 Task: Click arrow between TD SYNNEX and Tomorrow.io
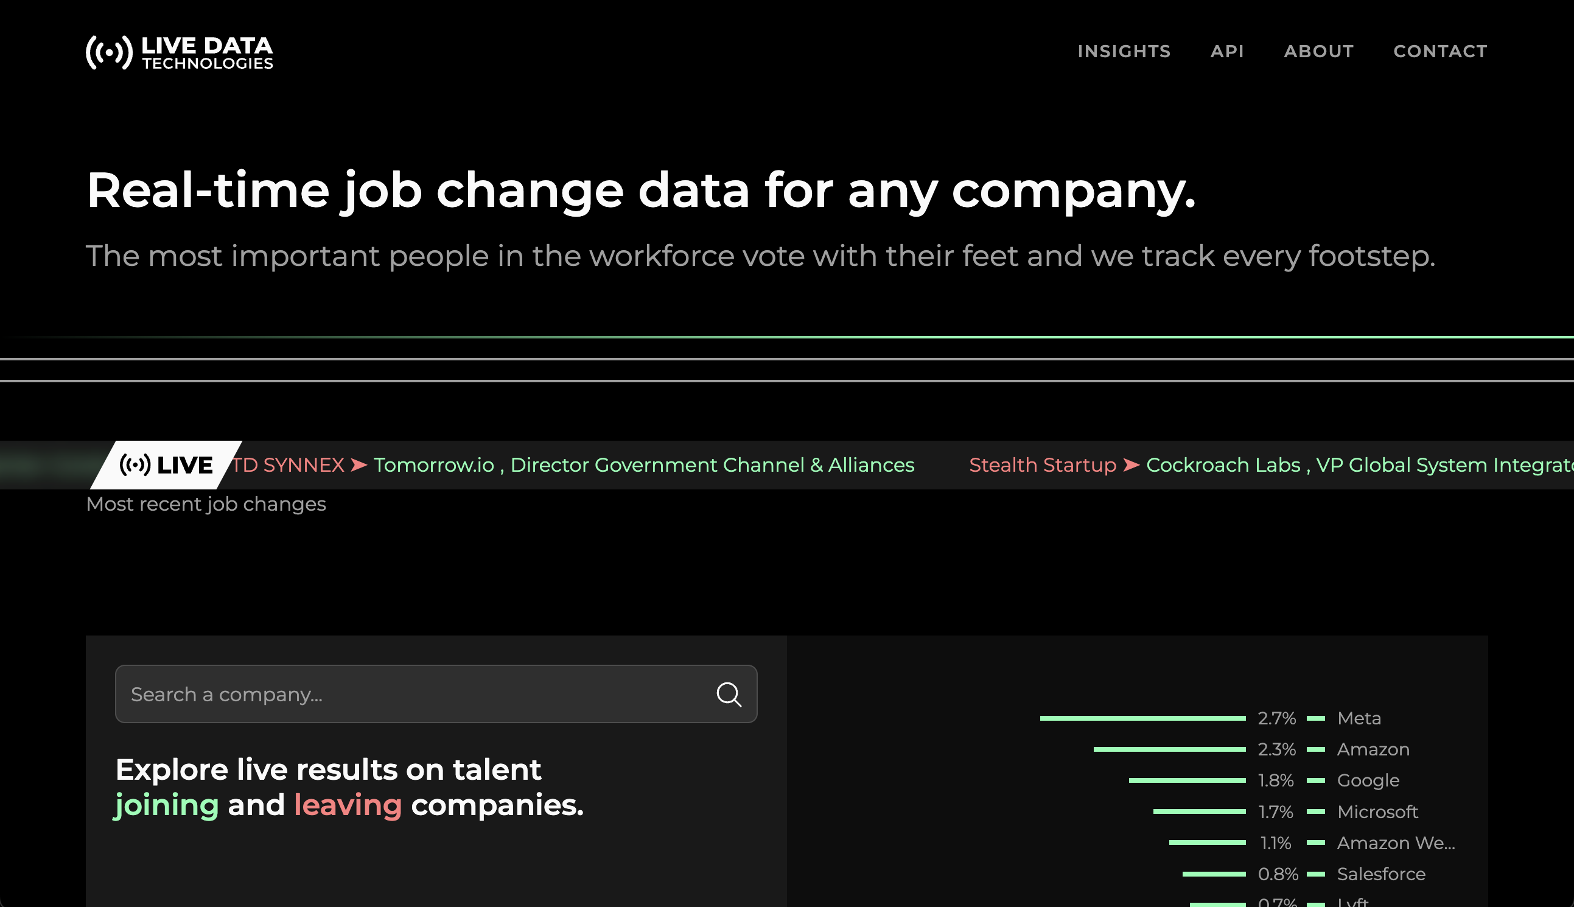[x=359, y=464]
